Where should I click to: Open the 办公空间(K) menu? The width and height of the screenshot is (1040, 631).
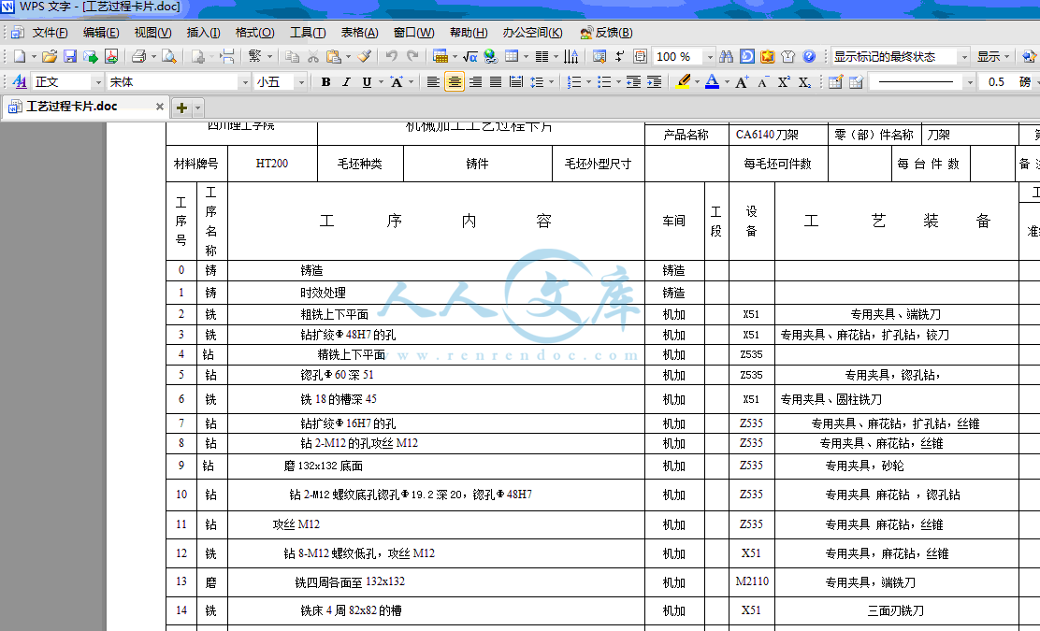[532, 33]
